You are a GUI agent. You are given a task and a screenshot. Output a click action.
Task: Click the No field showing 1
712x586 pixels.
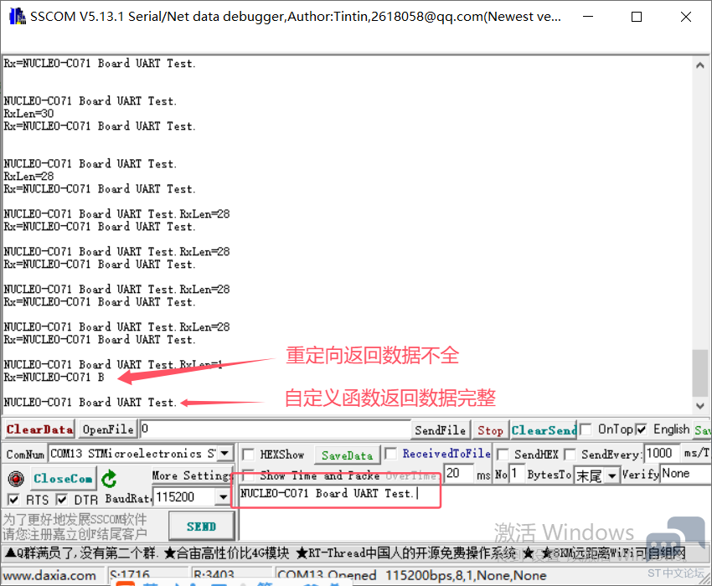point(516,474)
